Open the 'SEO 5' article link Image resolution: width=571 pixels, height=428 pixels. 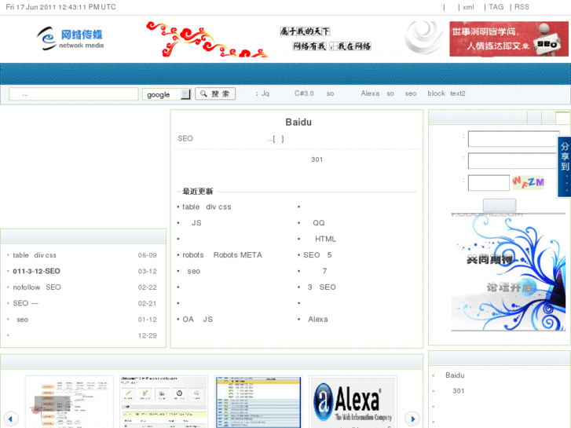(x=317, y=255)
